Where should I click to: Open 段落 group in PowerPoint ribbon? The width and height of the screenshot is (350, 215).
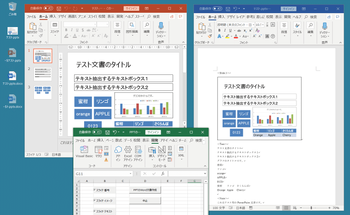coord(118,29)
